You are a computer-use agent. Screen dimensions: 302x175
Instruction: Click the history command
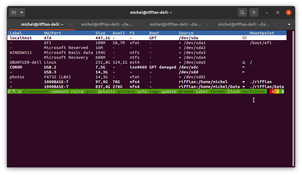126,92
